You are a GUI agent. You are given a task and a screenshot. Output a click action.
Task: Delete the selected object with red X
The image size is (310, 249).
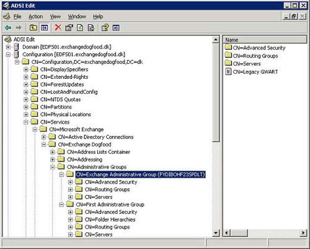click(x=58, y=27)
